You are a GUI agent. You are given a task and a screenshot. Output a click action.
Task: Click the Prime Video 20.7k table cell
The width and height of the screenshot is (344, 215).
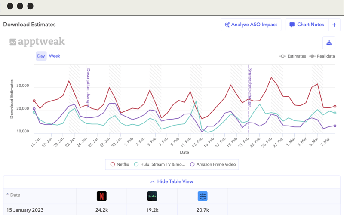[203, 210]
